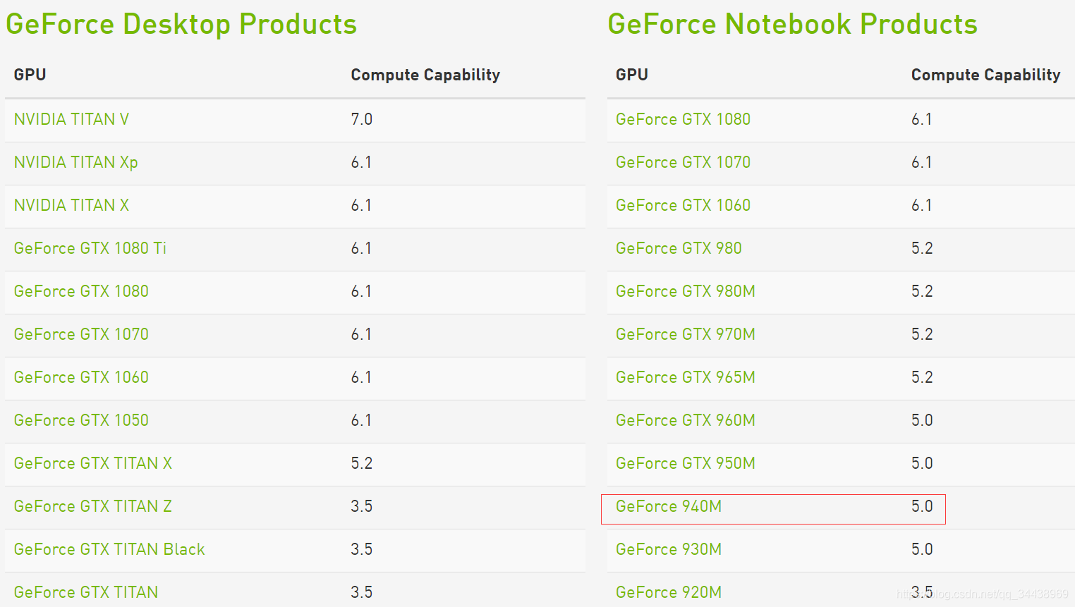Screen dimensions: 1075x607
Task: Select GeForce GTX 1060 in Desktop Products table
Action: (81, 377)
